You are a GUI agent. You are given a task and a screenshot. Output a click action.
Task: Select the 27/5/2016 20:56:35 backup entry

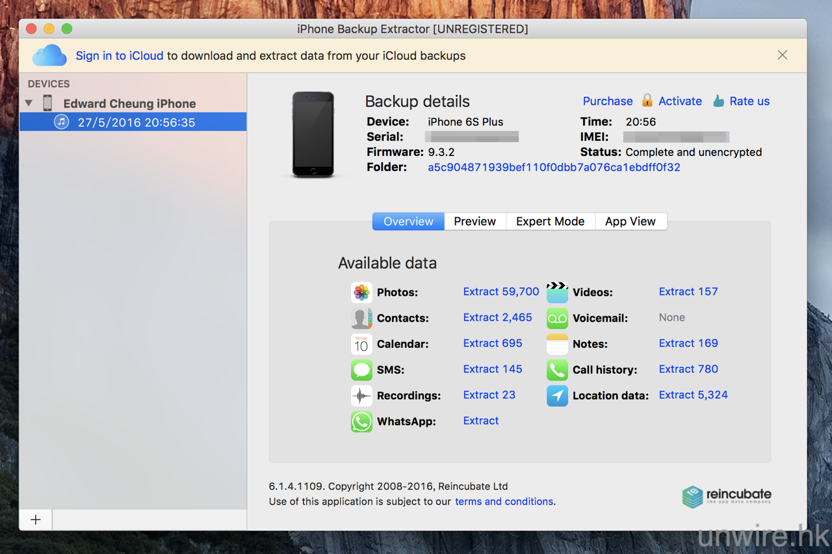(x=136, y=122)
